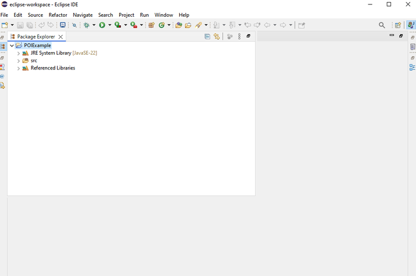Click the Redo arrow icon
The width and height of the screenshot is (416, 276).
[50, 25]
